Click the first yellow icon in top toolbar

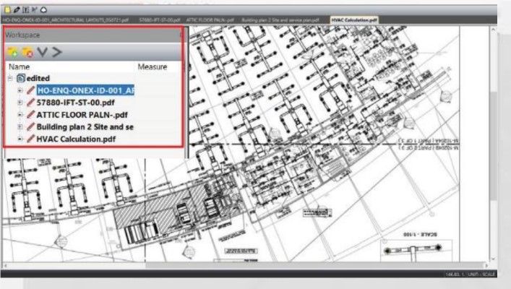click(6, 8)
